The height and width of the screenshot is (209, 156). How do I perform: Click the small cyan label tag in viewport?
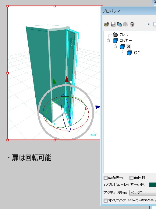click(93, 135)
